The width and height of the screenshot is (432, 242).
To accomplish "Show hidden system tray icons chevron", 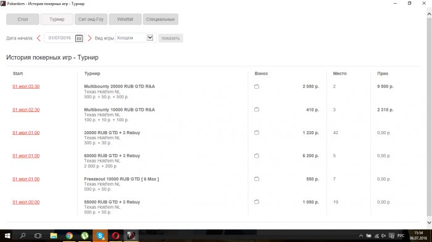I will click(360, 236).
